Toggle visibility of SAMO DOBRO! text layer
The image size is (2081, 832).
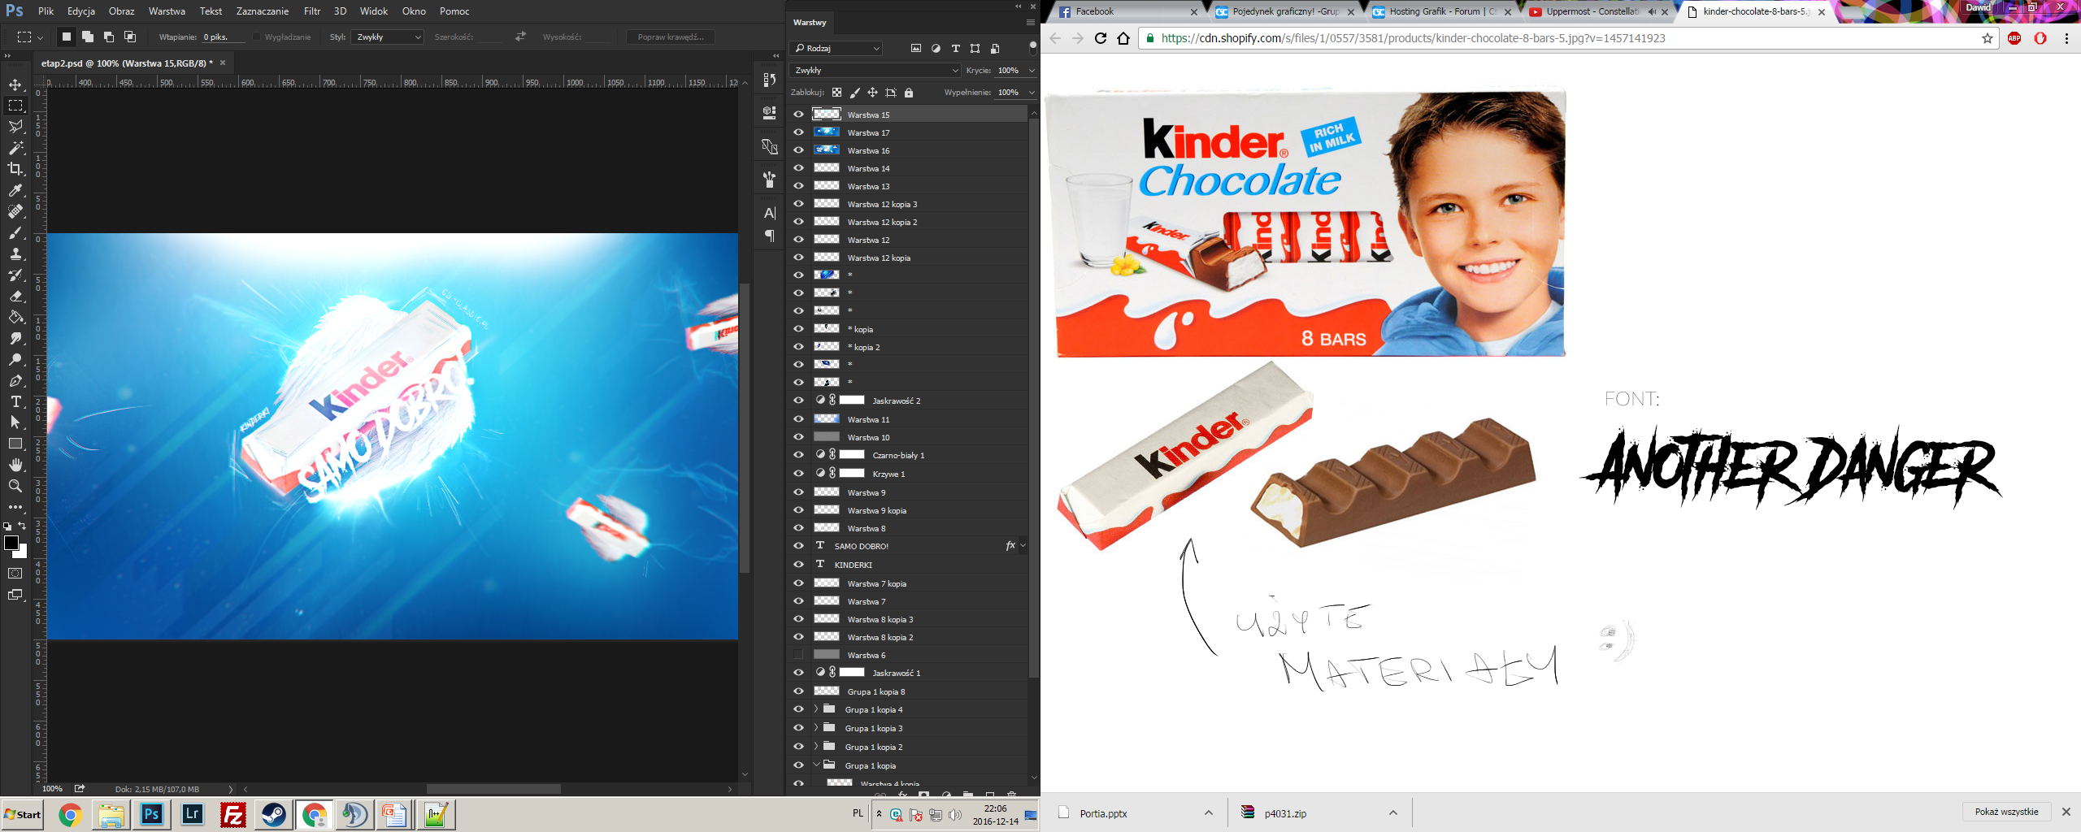tap(798, 546)
